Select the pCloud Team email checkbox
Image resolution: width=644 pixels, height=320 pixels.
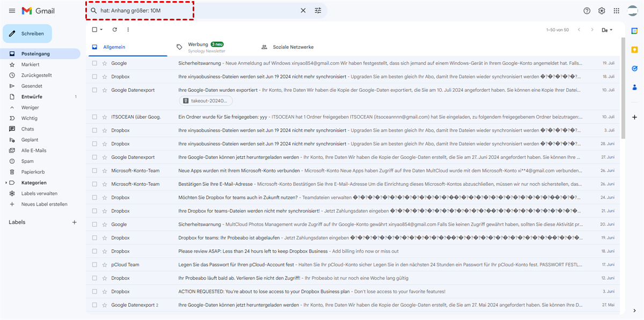[94, 265]
